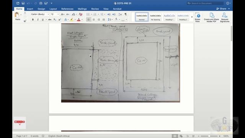Click the yellow text highlight color button
Viewport: 245px width, 138px height.
(72, 20)
